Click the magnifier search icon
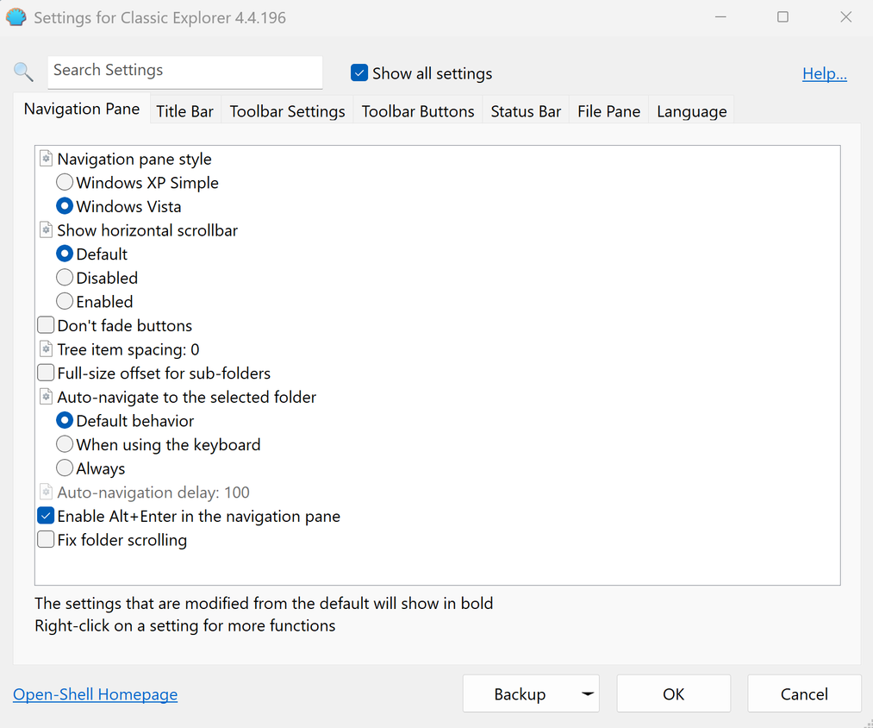 [23, 72]
